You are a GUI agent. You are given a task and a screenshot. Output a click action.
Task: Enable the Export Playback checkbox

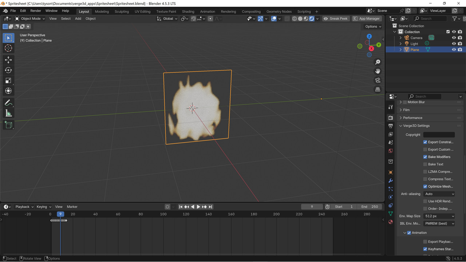coord(425,242)
